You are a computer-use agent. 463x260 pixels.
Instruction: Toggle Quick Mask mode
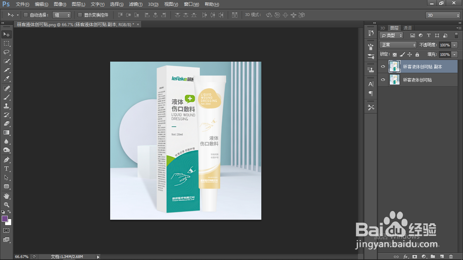pos(6,230)
